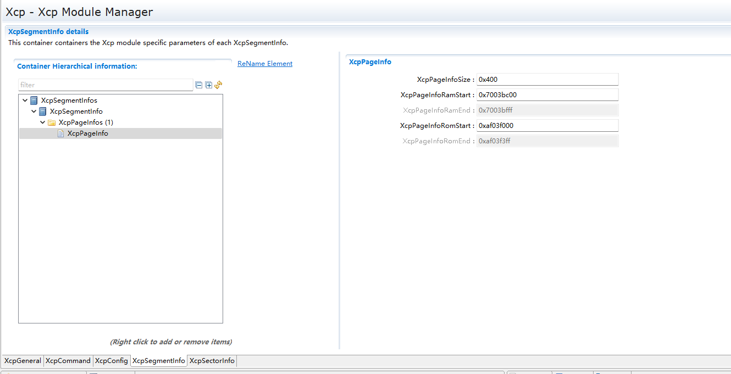Edit the XcpPageInfoRamStart address field

(x=547, y=95)
